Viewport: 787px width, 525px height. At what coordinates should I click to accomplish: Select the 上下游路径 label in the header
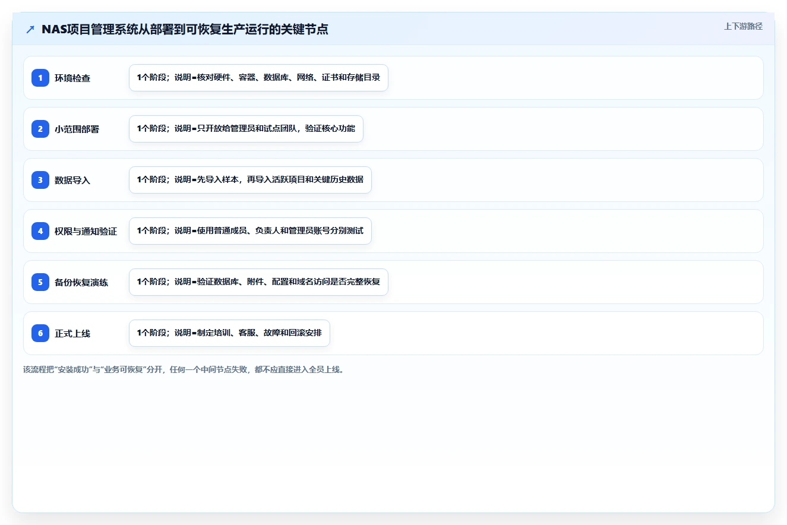point(743,26)
